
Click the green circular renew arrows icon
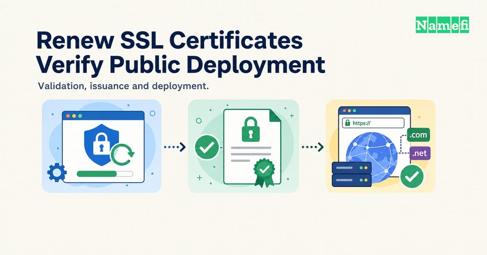123,155
